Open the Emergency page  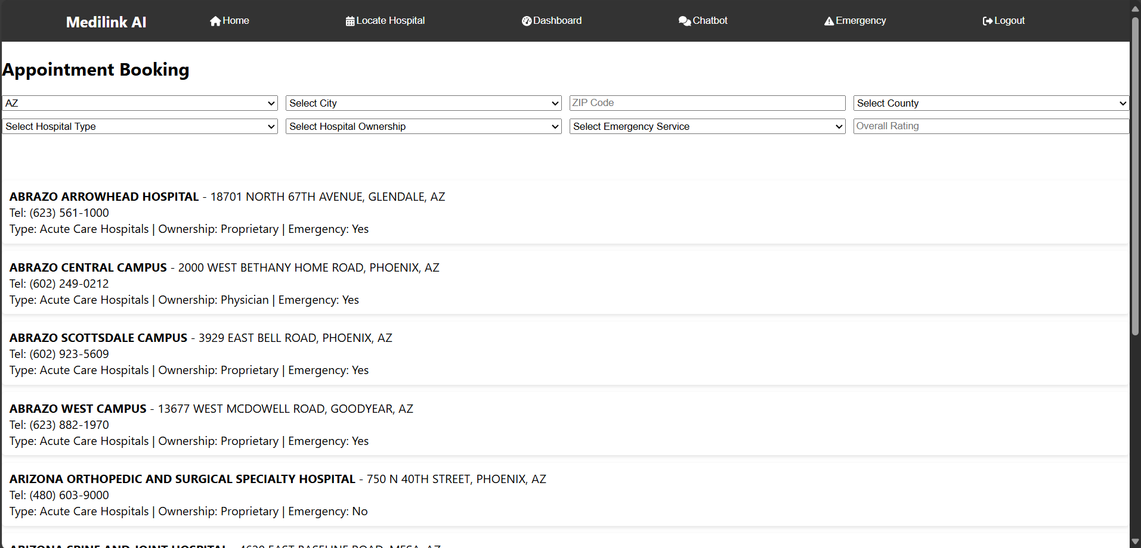pyautogui.click(x=855, y=21)
